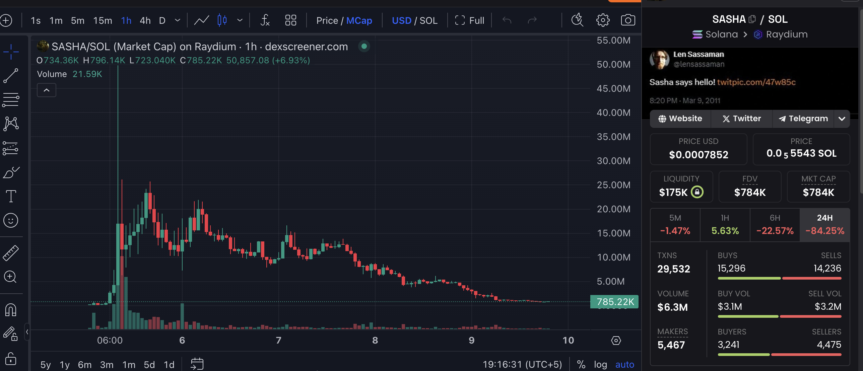Open the twitpic.com link in tweet
The width and height of the screenshot is (863, 371).
[756, 82]
